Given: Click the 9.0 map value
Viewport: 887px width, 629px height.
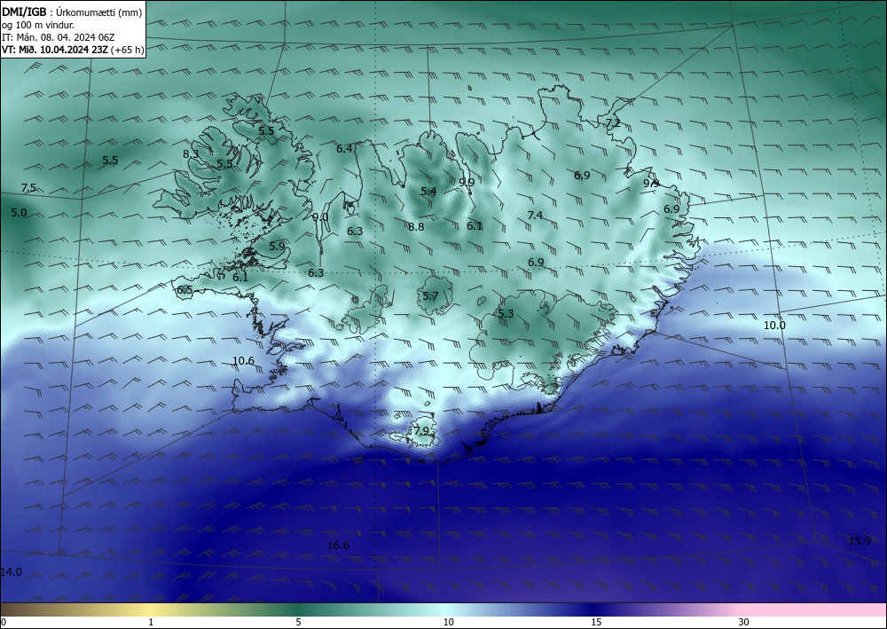Looking at the screenshot, I should click(x=320, y=217).
